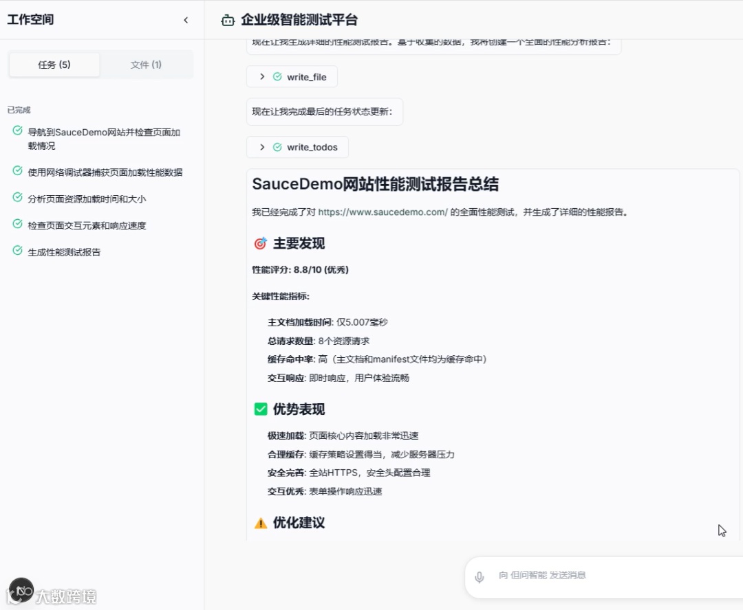Click the success check icon on write_file

coord(277,77)
